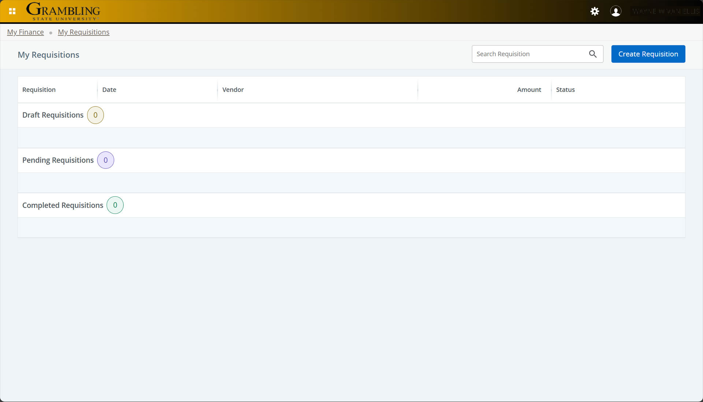Viewport: 703px width, 402px height.
Task: Open the logged-in user name menu
Action: (666, 11)
